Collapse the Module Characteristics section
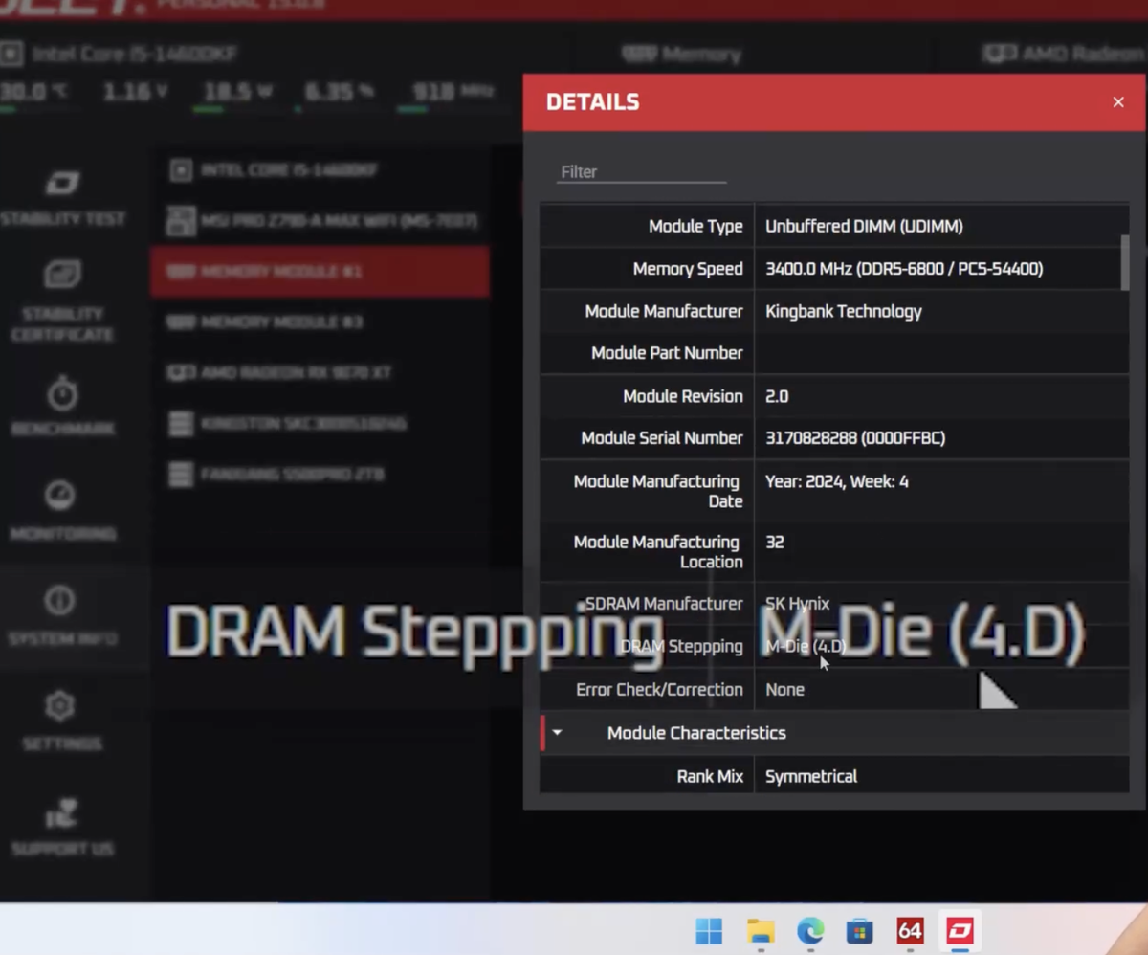 pyautogui.click(x=557, y=733)
